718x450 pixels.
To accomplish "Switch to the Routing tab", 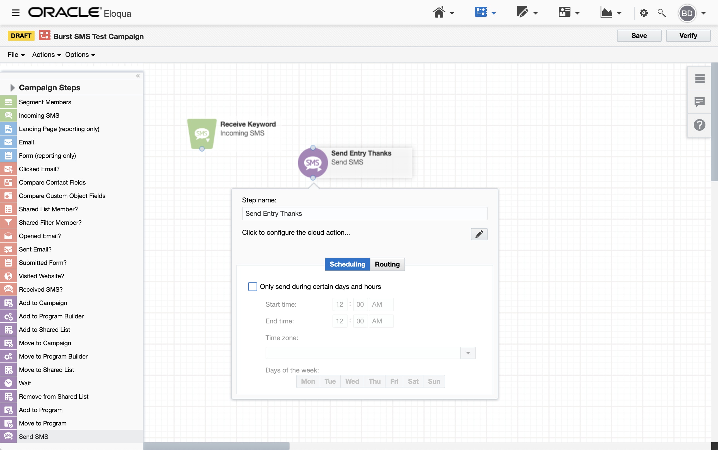I will pyautogui.click(x=387, y=264).
